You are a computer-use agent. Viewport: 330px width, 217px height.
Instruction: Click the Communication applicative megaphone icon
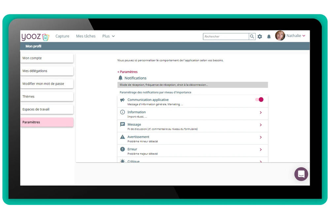tap(122, 100)
